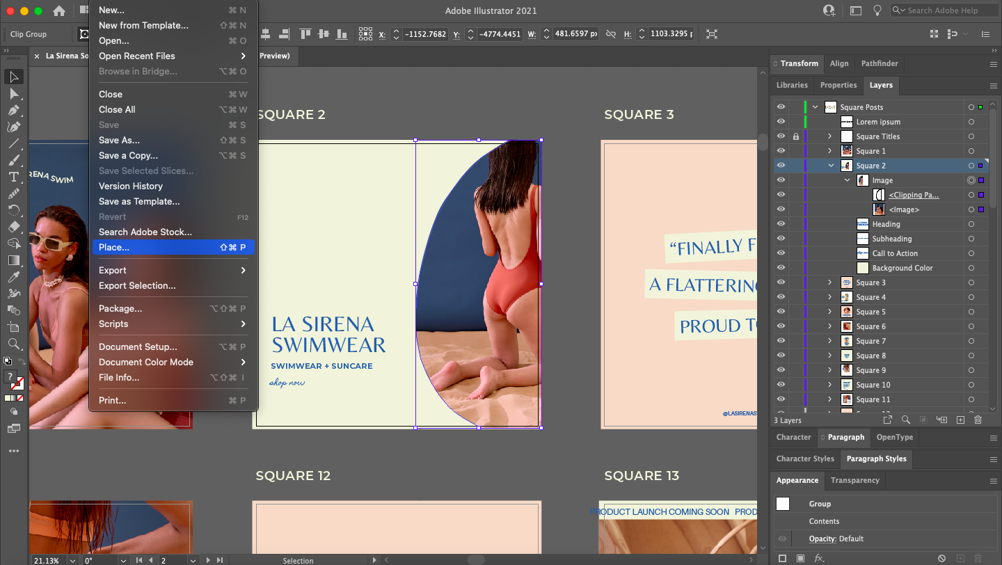
Task: Choose Document Setup menu item
Action: 173,347
